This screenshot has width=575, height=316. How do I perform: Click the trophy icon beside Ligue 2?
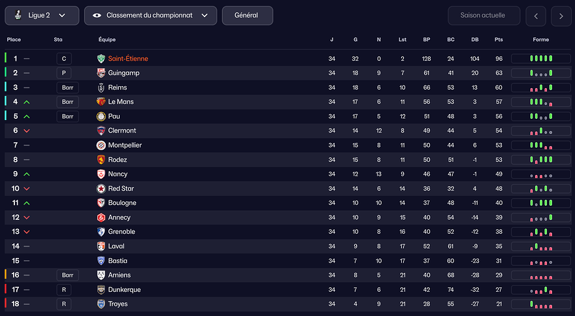click(18, 15)
